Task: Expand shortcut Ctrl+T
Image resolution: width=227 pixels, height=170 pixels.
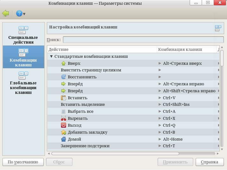Action: [160, 146]
